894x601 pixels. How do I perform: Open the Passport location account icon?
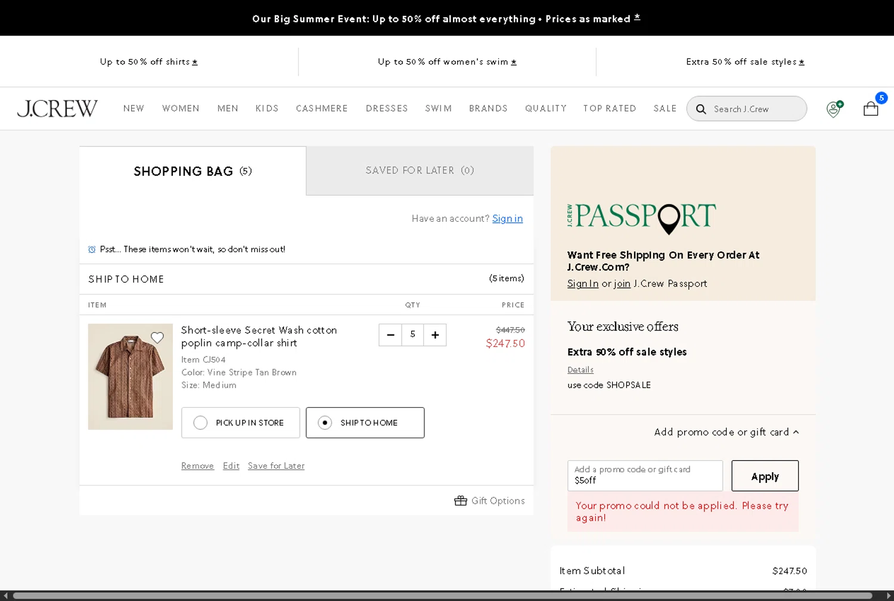(x=834, y=109)
